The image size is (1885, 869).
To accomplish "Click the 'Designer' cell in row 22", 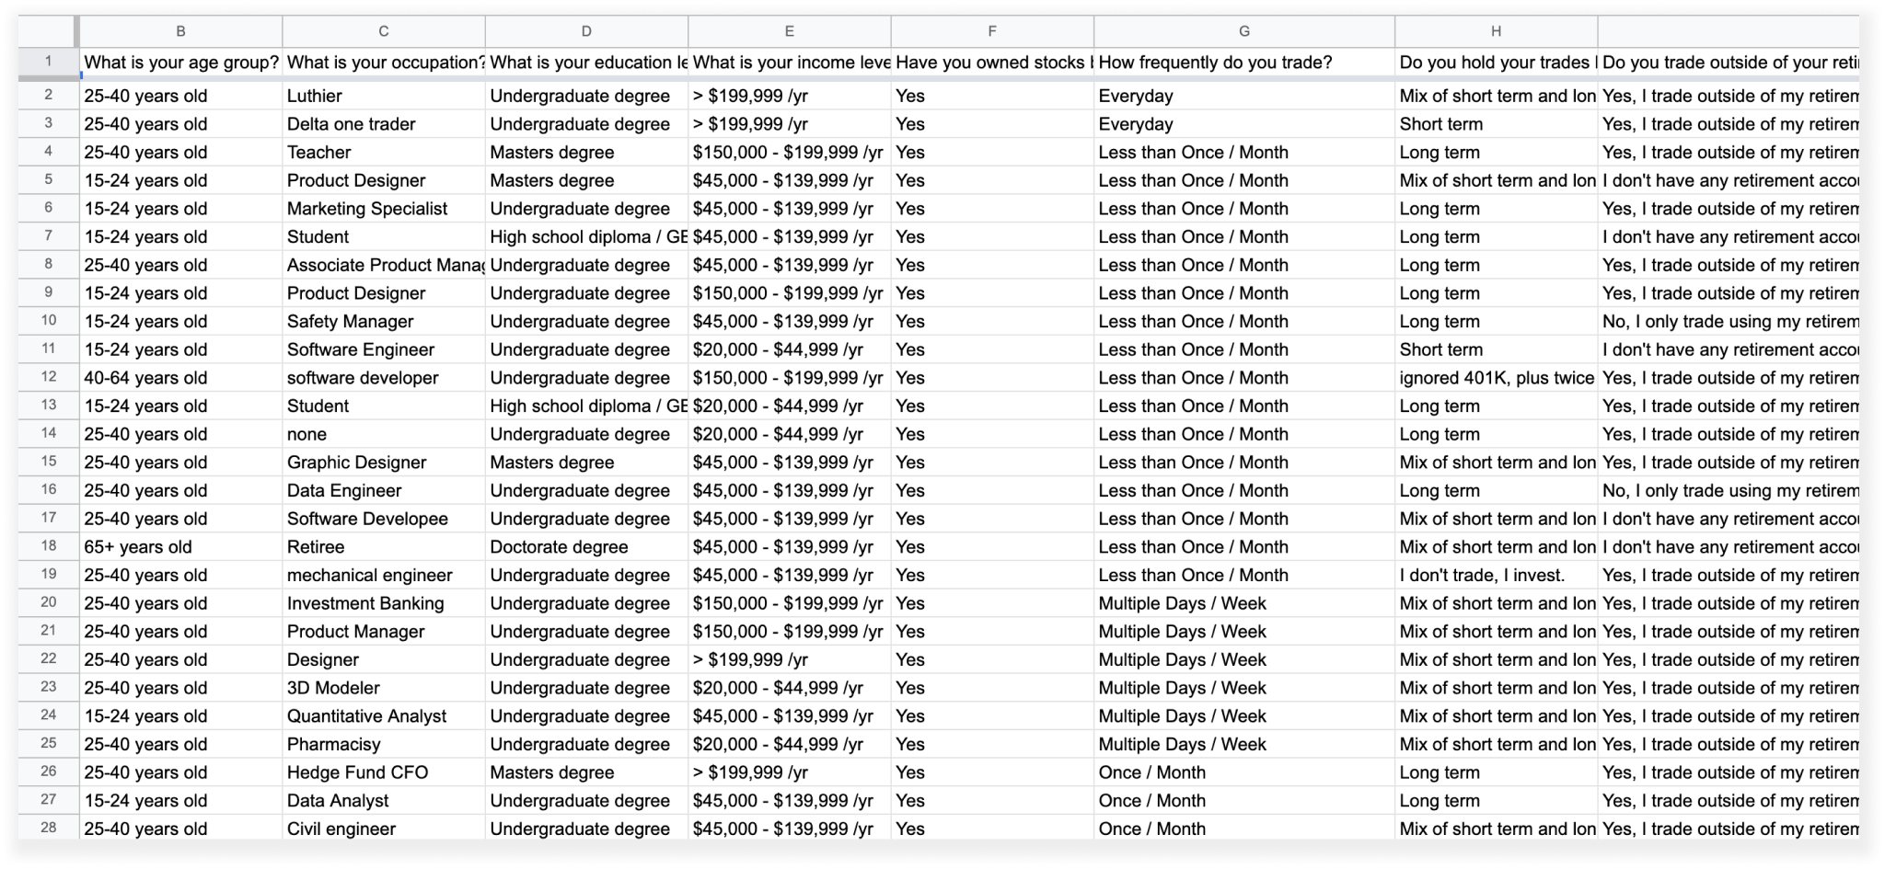I will tap(384, 660).
